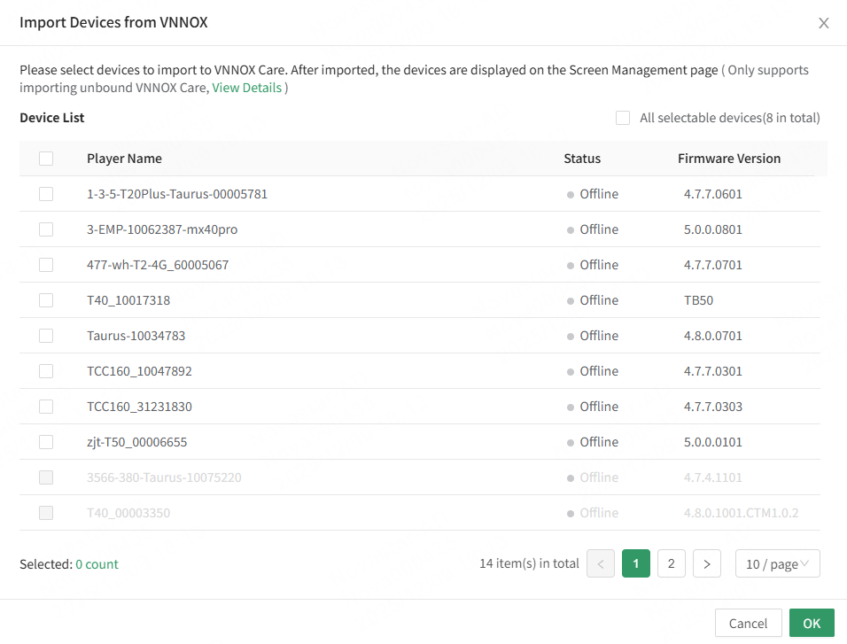This screenshot has width=847, height=644.
Task: Close the Import Devices dialog with X
Action: pos(823,23)
